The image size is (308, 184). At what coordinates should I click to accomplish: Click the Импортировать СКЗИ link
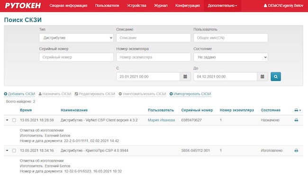(x=190, y=94)
